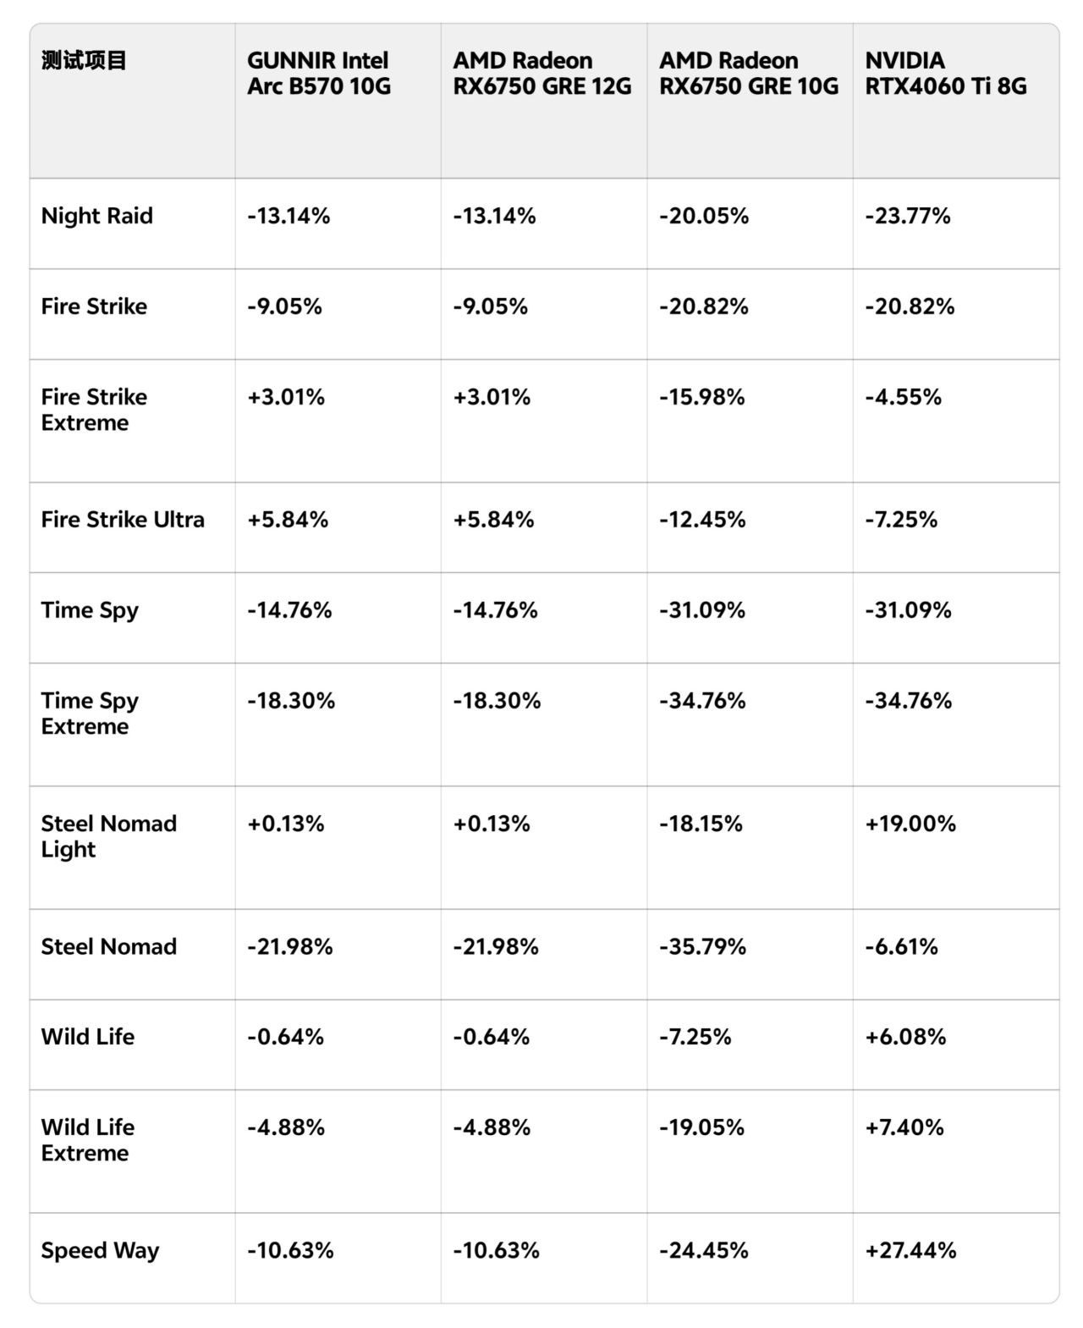1083x1328 pixels.
Task: Select the -23.77% Night Raid value
Action: click(x=907, y=216)
